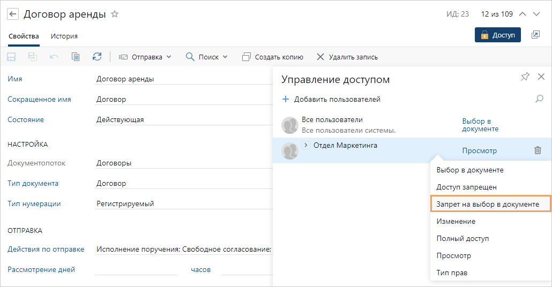
Task: Click the back arrow icon
Action: pos(13,14)
